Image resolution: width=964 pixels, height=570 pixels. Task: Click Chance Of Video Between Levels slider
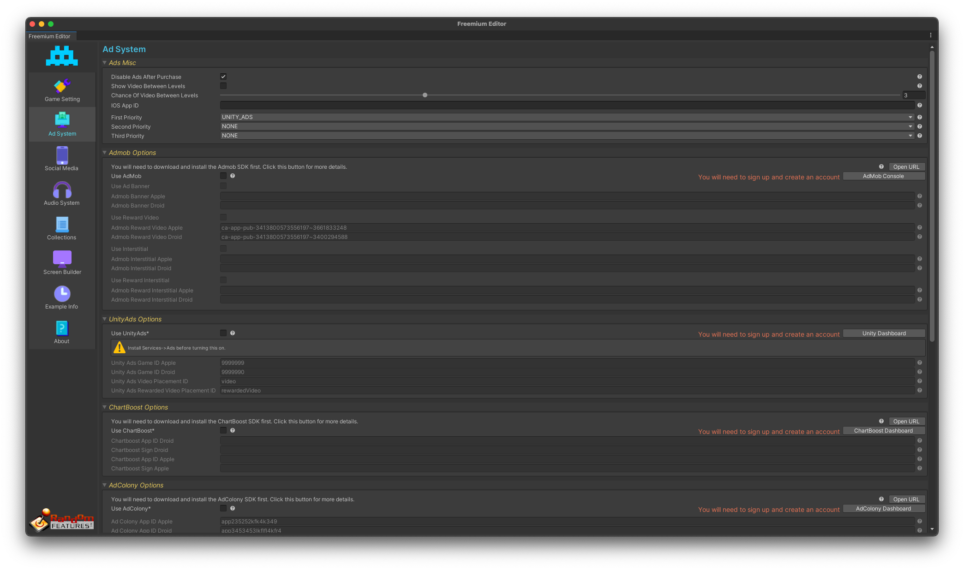(x=425, y=95)
